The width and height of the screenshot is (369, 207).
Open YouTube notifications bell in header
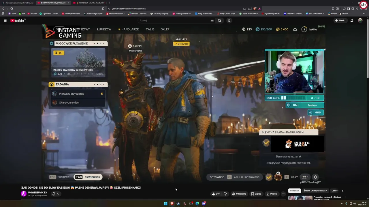(352, 21)
